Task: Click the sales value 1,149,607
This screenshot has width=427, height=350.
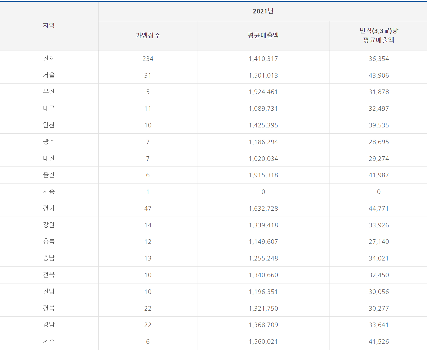Action: point(263,242)
